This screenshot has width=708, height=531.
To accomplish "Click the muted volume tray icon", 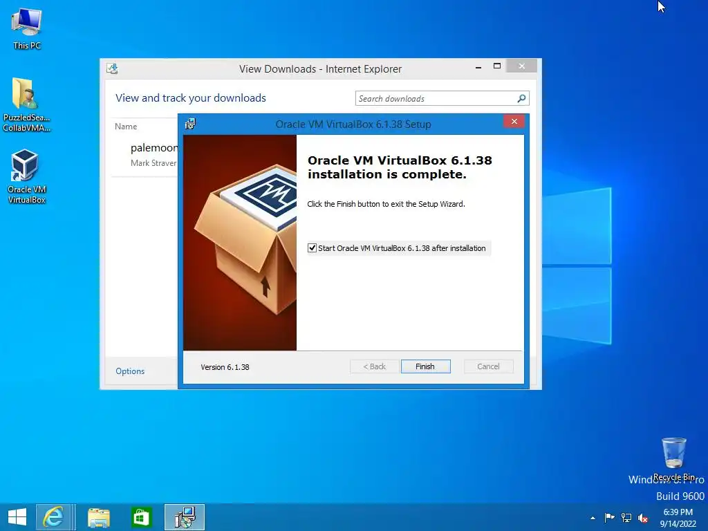I will pos(643,518).
